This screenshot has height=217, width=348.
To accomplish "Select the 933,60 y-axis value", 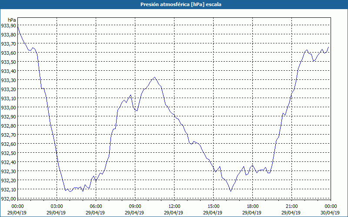I will [x=8, y=53].
